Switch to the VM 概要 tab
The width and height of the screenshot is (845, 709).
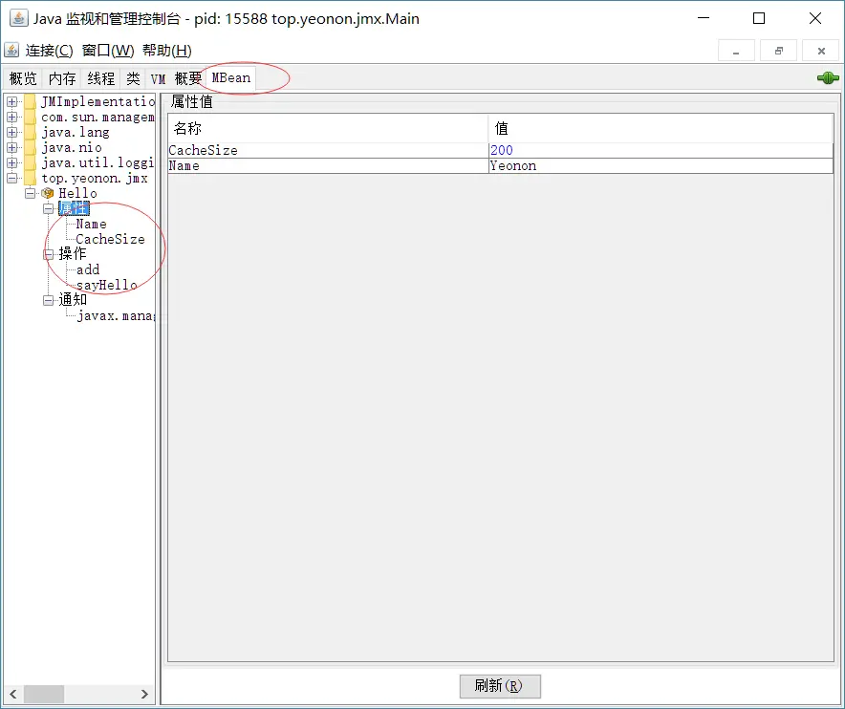(x=176, y=78)
